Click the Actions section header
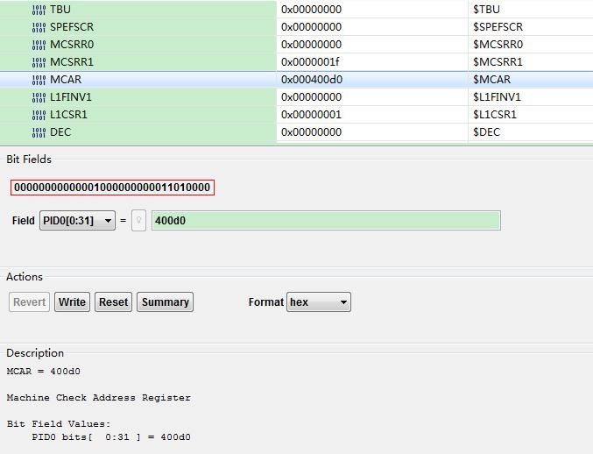The width and height of the screenshot is (593, 454). tap(25, 277)
